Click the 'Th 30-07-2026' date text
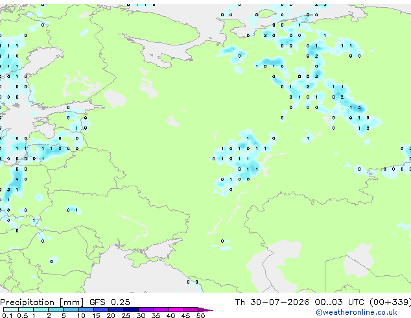 (272, 302)
